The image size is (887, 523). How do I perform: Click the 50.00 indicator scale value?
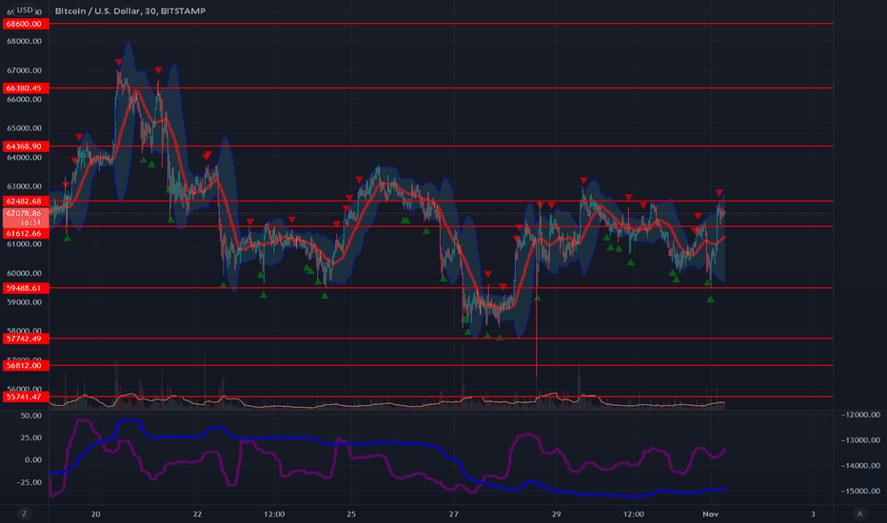[31, 416]
